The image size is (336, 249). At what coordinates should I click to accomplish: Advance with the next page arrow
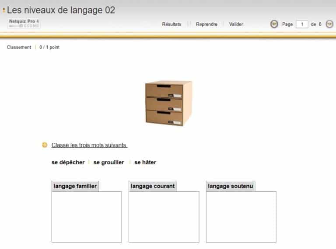point(329,24)
